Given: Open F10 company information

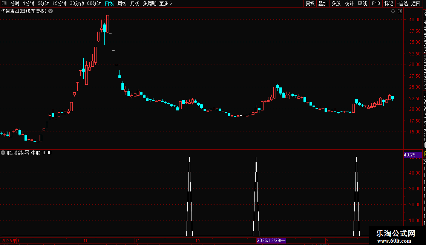Looking at the screenshot, I should (x=376, y=3).
